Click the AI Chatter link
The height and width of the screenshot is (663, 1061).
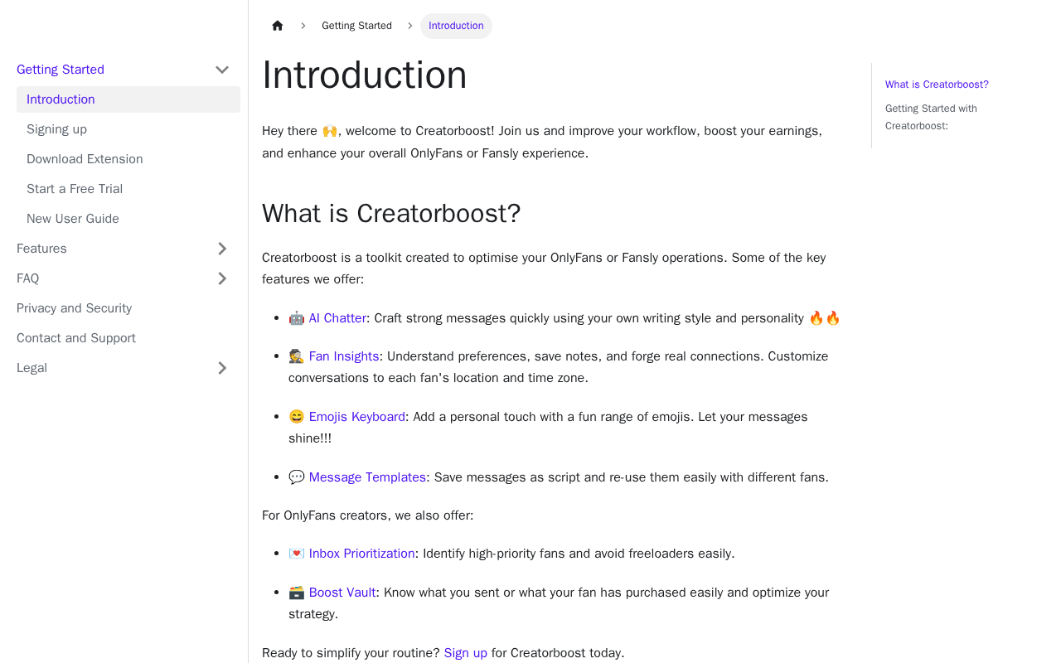click(337, 318)
